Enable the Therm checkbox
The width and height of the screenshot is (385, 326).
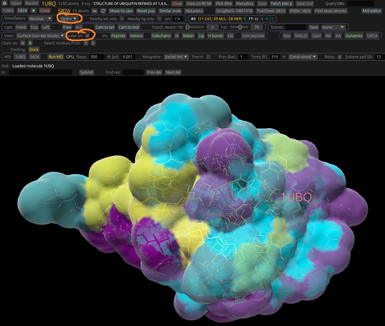click(x=208, y=57)
